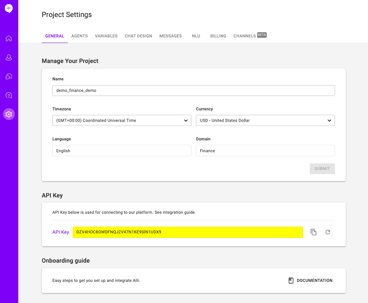
Task: Copy the API key with the copy icon
Action: [313, 232]
